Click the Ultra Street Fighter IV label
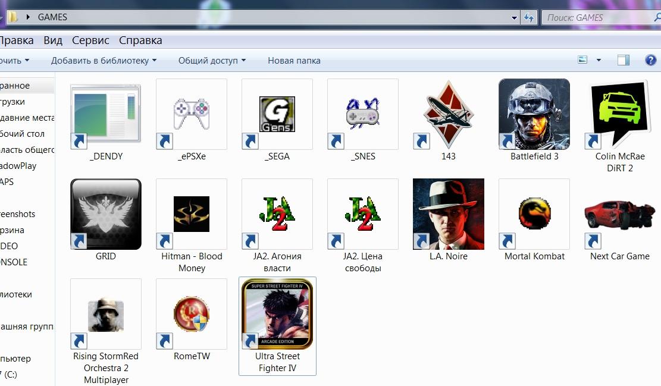The image size is (661, 386). 277,362
